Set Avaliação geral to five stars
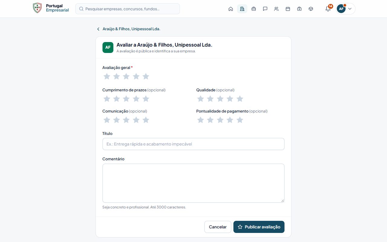This screenshot has height=242, width=387. point(146,76)
